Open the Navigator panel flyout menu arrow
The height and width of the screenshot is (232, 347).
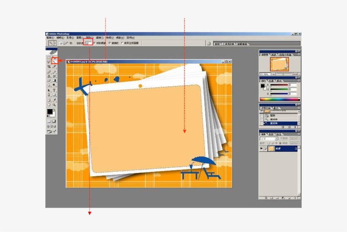pos(299,54)
